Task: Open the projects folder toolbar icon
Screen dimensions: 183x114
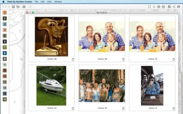Action: click(x=18, y=7)
